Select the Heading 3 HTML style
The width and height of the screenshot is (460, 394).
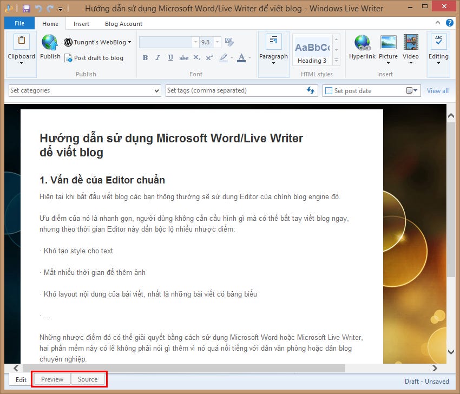click(312, 50)
